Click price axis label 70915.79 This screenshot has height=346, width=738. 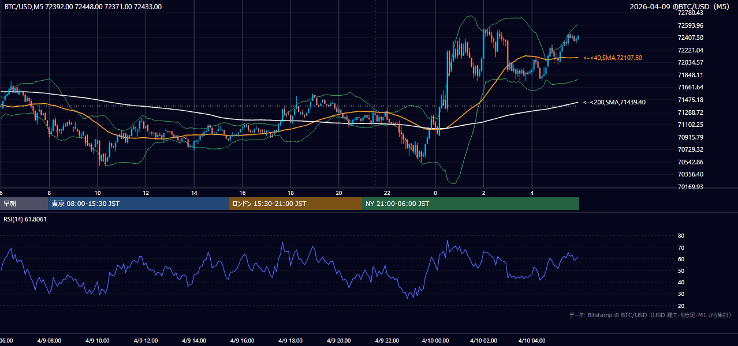pyautogui.click(x=690, y=137)
